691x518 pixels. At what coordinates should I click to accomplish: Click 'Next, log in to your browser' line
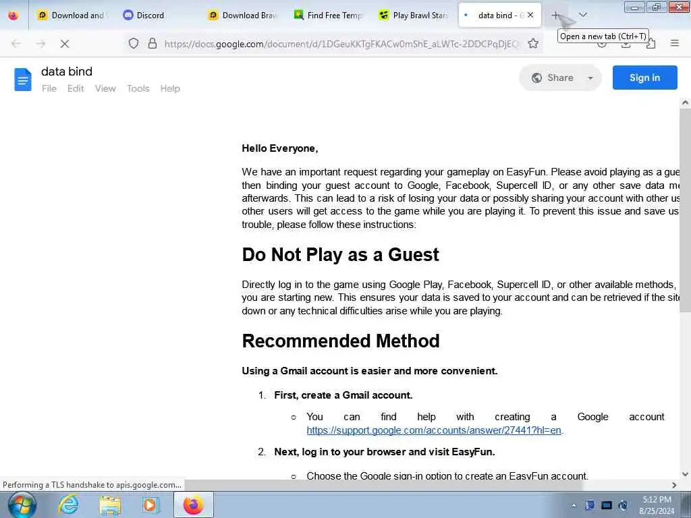click(x=384, y=452)
